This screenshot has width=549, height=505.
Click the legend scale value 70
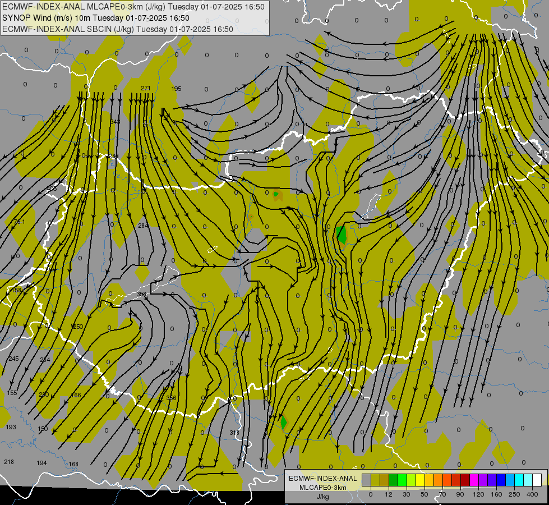point(442,494)
